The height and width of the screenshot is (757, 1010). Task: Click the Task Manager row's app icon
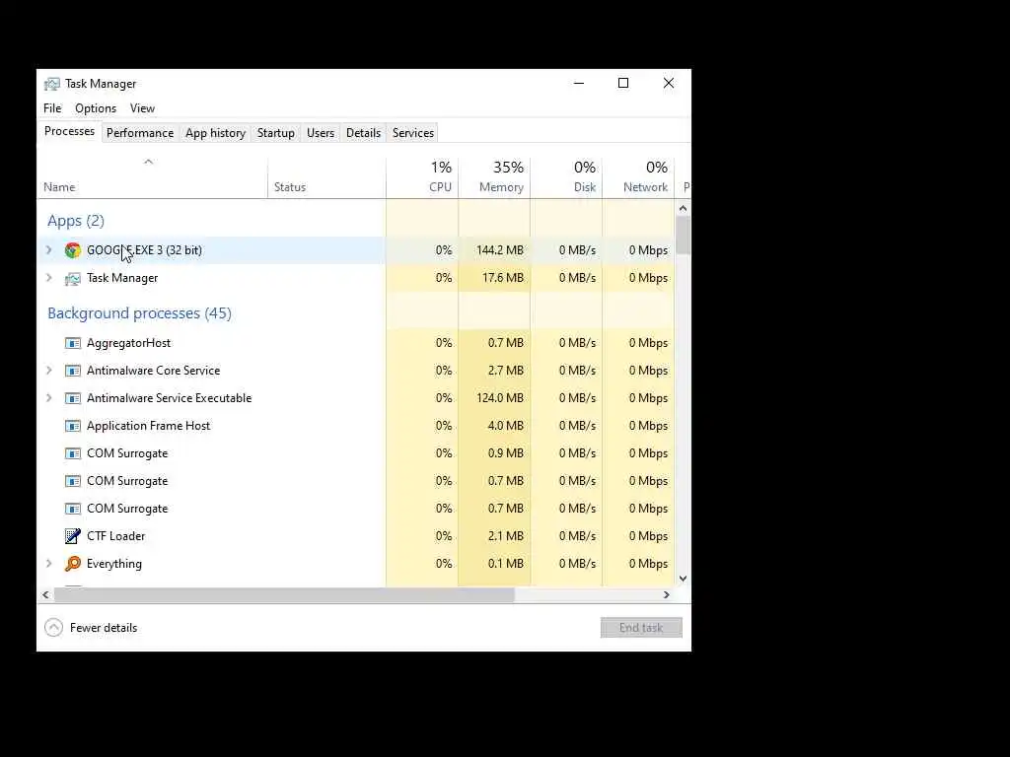coord(73,278)
